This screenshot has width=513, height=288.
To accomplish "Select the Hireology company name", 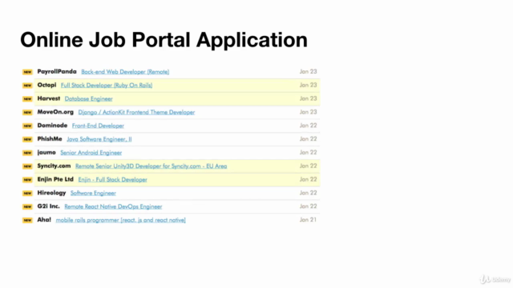I will coord(51,193).
